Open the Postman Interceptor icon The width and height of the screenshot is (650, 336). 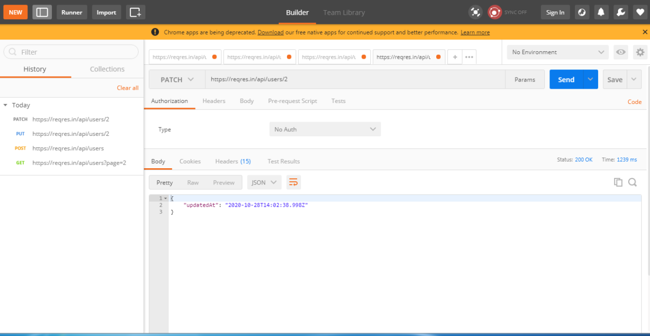tap(475, 12)
